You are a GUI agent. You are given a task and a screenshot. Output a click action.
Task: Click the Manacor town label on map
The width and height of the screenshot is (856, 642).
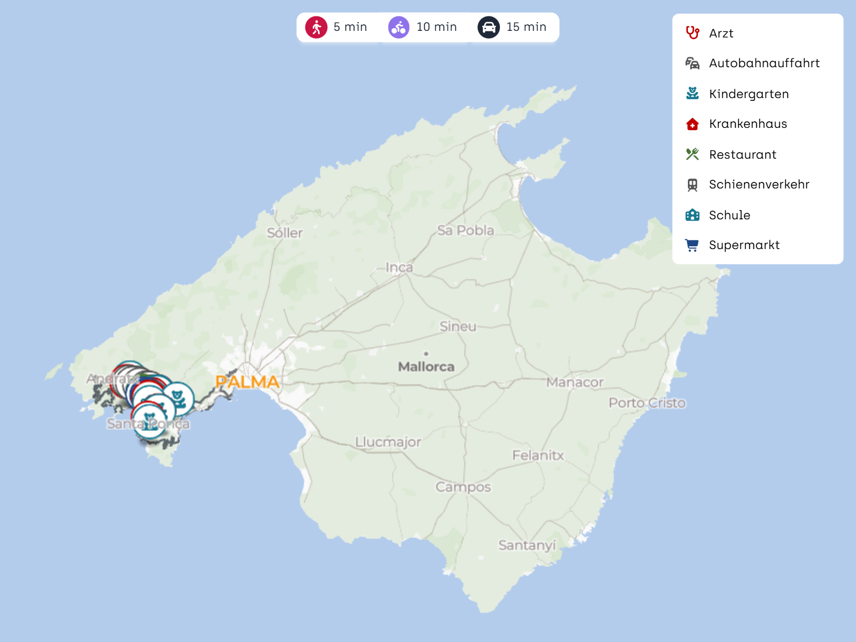[575, 382]
